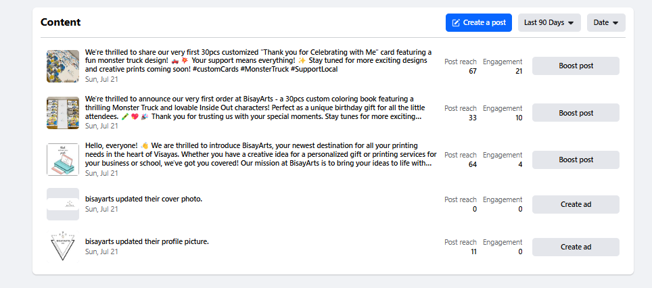The image size is (652, 288).
Task: Boost the BisayArts introduction post
Action: pos(576,160)
